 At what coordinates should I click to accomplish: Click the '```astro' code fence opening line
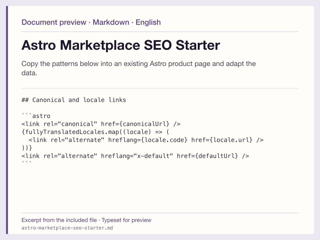(x=36, y=116)
